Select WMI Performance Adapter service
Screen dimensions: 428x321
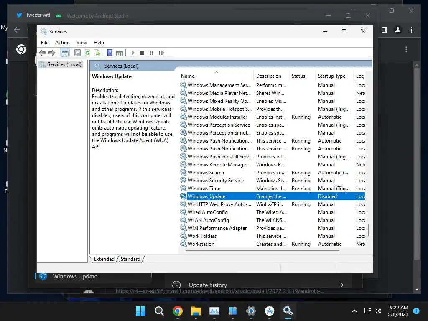click(x=272, y=228)
